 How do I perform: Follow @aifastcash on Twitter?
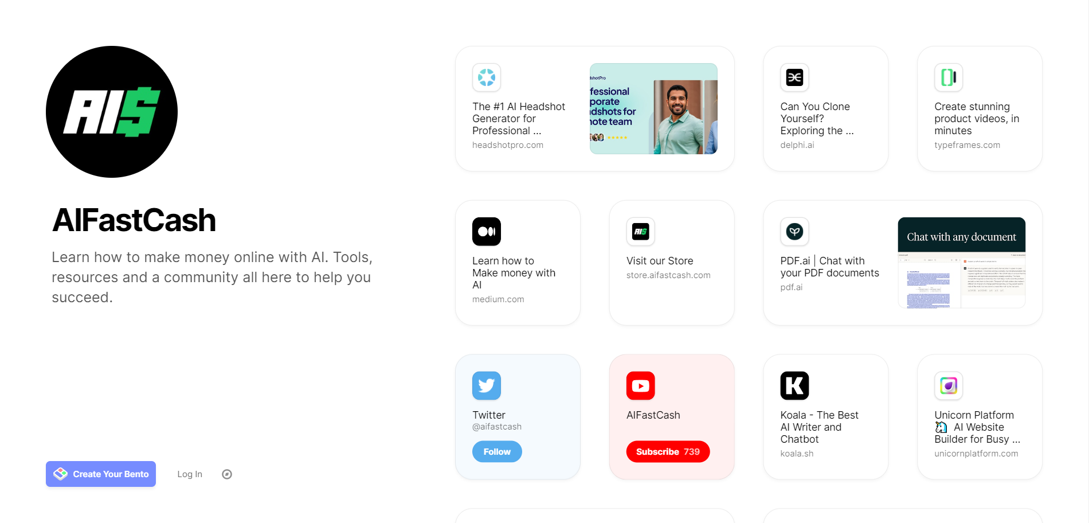pos(497,452)
